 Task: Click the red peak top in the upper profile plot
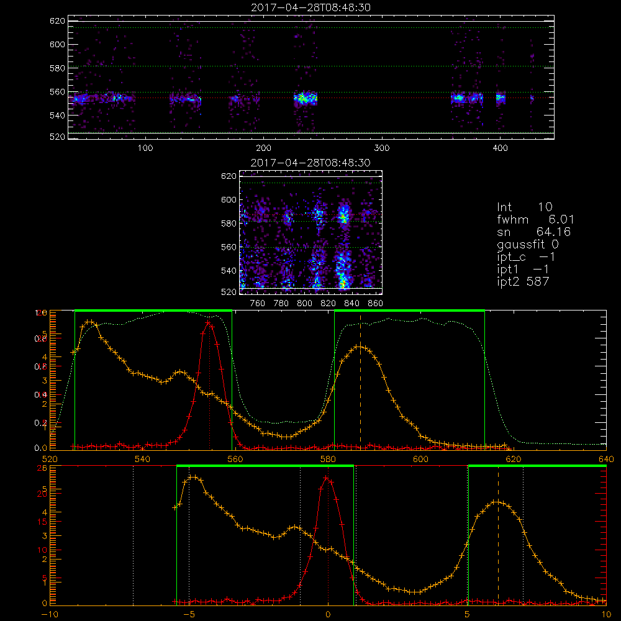click(208, 323)
